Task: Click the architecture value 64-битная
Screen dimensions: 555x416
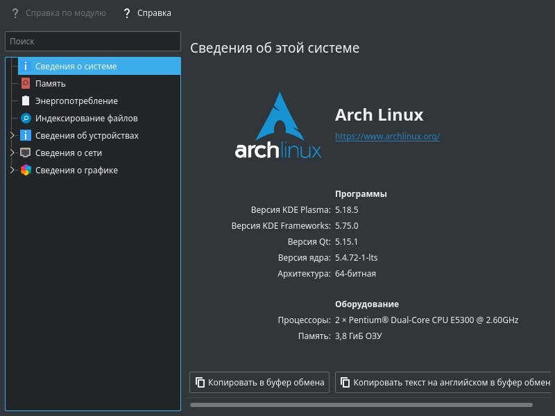Action: (355, 273)
